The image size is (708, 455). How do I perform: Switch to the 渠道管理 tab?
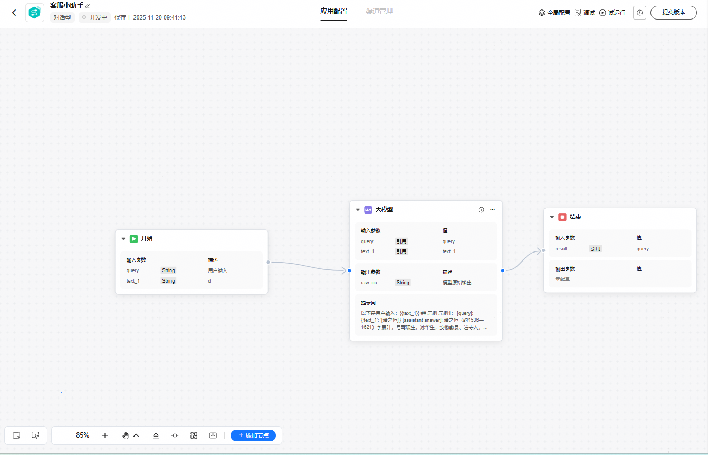coord(379,11)
